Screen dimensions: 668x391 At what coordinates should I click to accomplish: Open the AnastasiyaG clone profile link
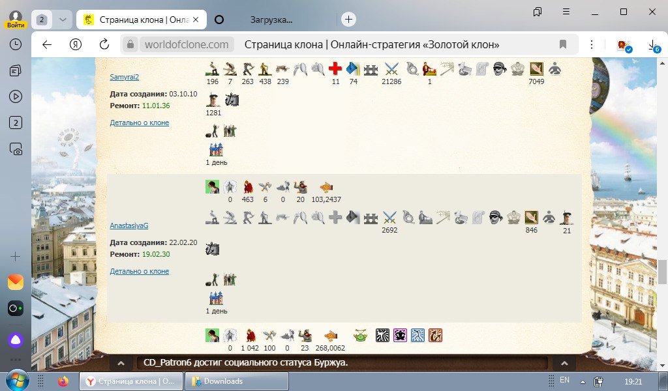pos(129,225)
